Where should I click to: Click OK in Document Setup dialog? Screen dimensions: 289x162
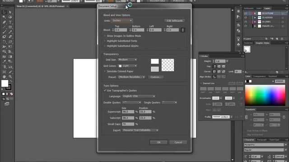[x=158, y=142]
